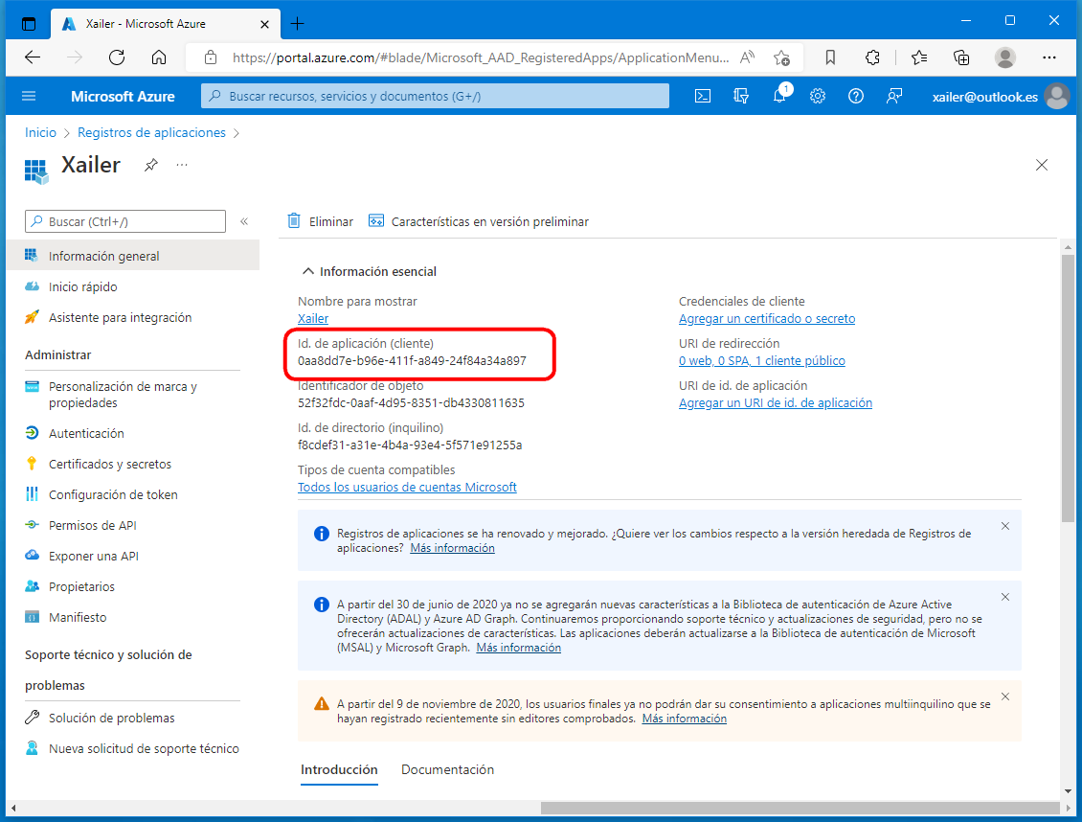Dismiss the ADAL and Azure AD Graph notice

[1005, 597]
